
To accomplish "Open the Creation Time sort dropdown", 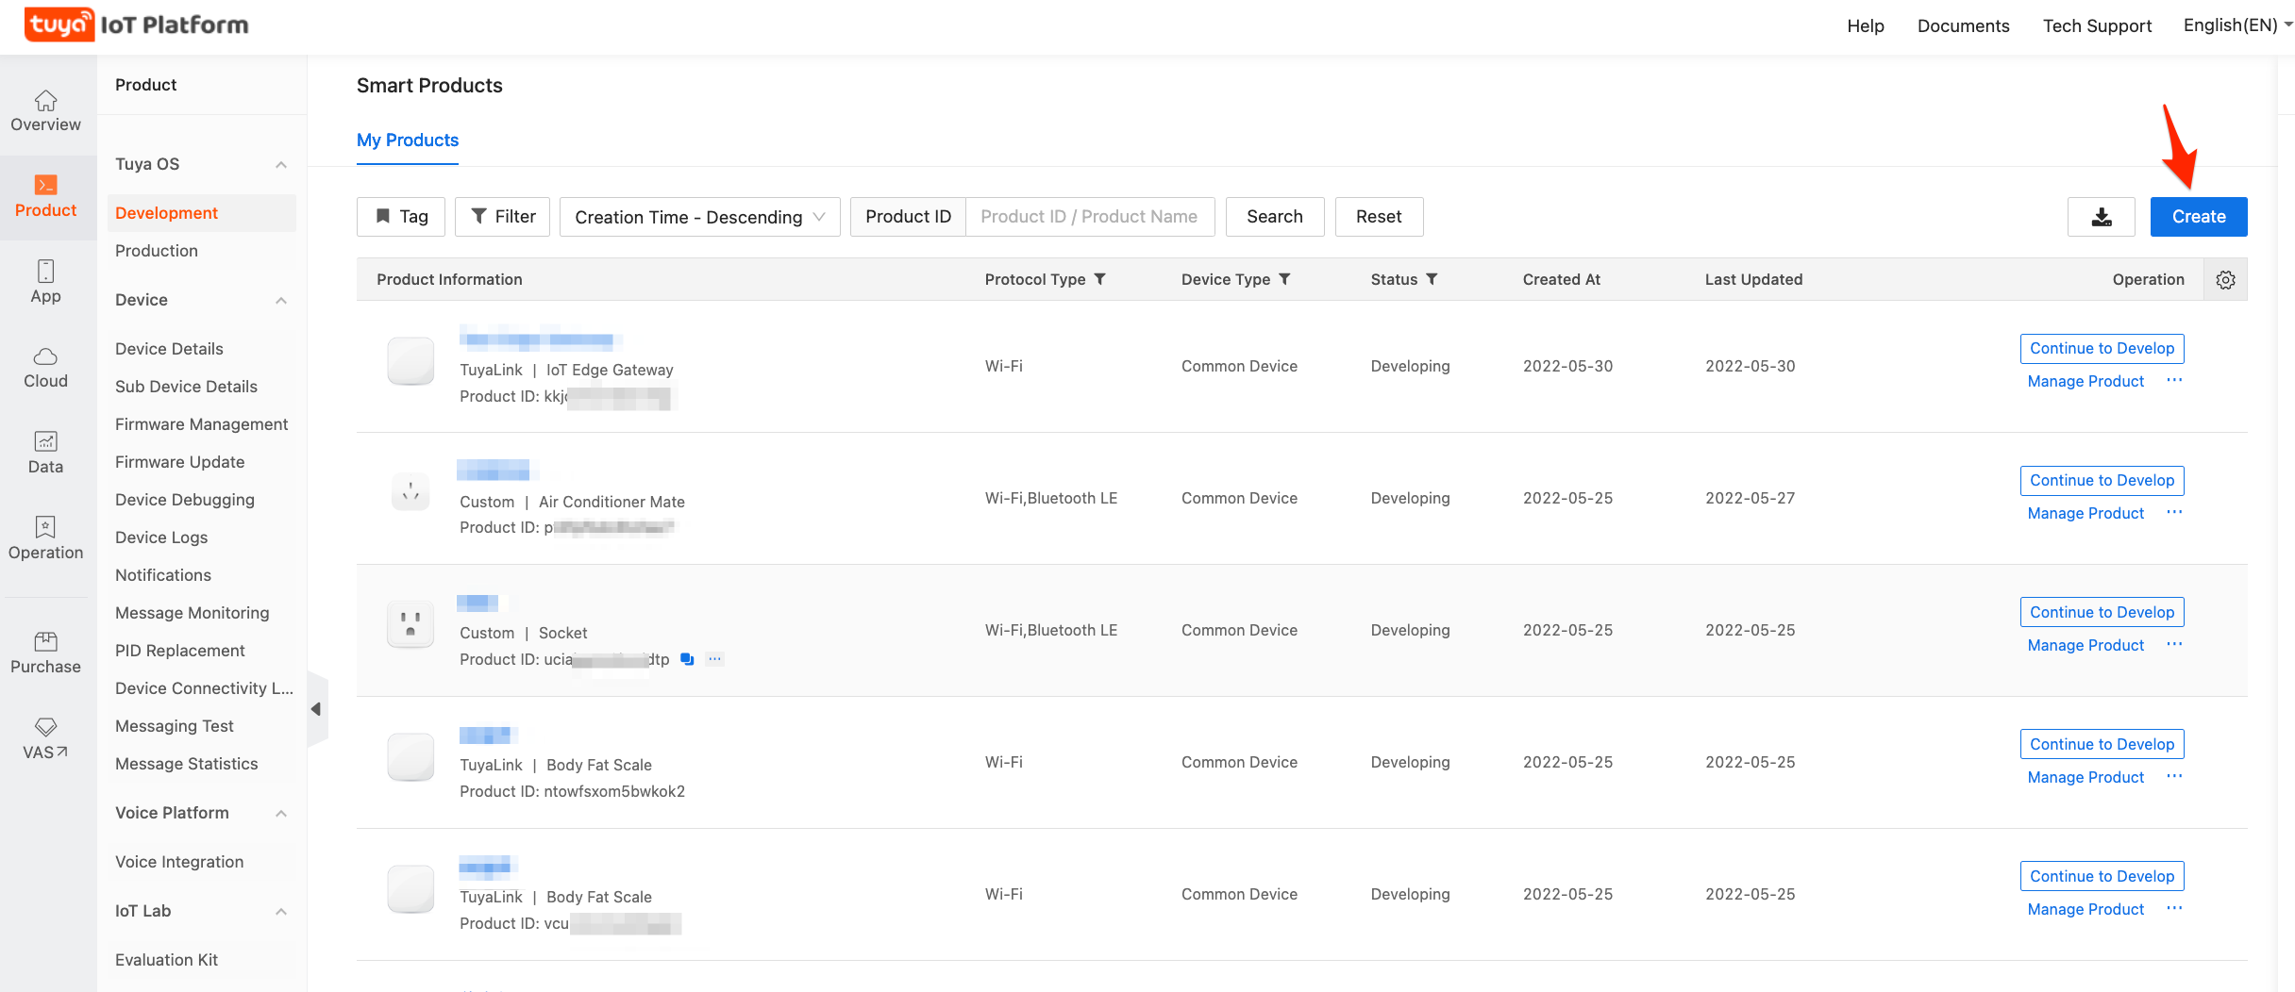I will 699,217.
